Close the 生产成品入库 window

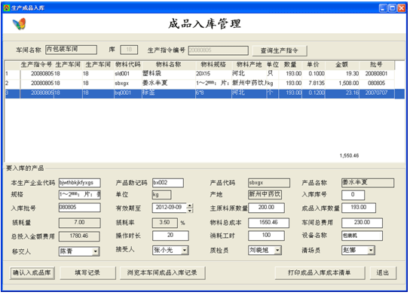pos(402,8)
